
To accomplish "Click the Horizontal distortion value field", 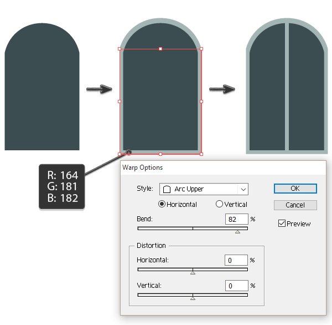I will 236,260.
